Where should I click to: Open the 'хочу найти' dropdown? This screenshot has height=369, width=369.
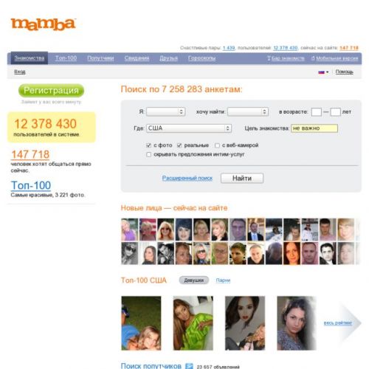point(248,111)
